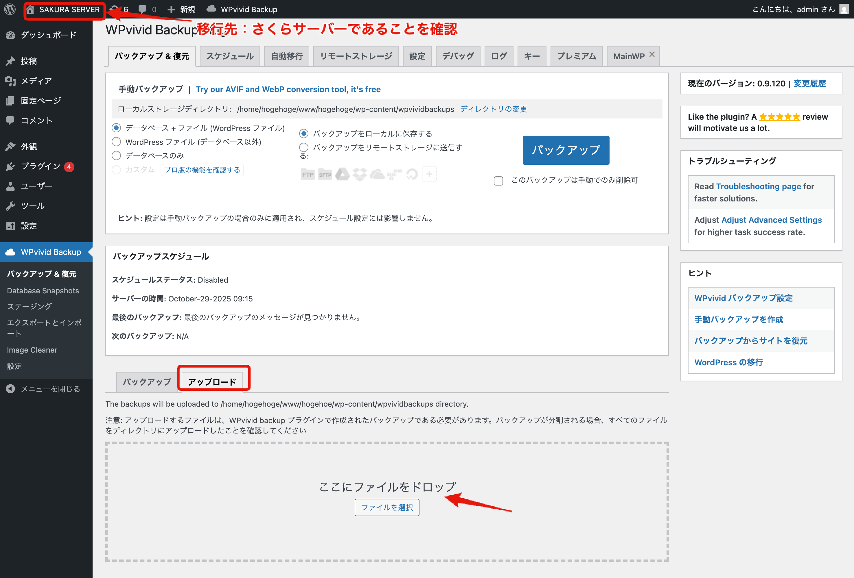Click the FTP remote storage icon
The width and height of the screenshot is (854, 578).
(x=308, y=175)
